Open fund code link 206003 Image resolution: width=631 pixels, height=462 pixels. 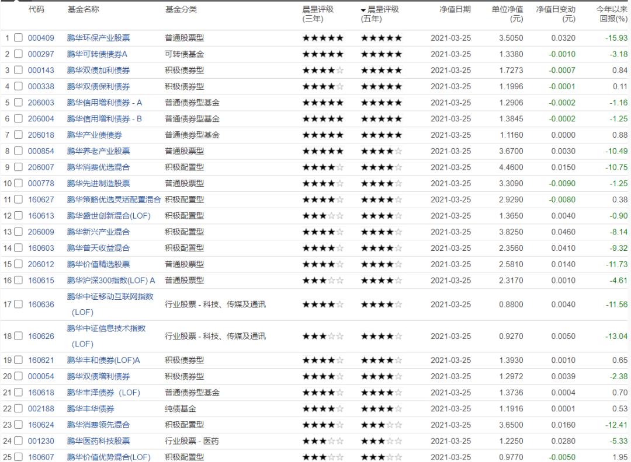[39, 102]
